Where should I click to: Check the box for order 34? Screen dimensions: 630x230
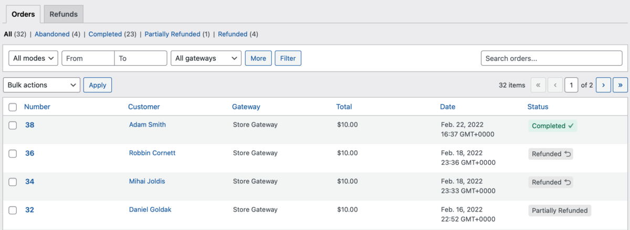point(13,182)
